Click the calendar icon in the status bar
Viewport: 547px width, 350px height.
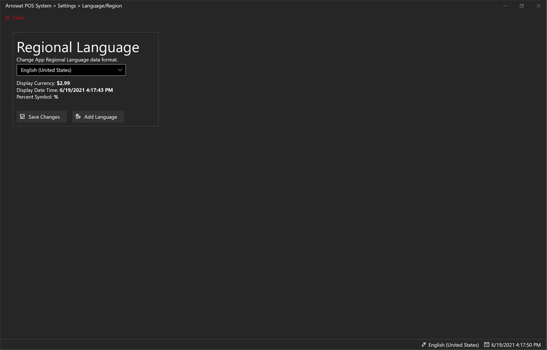[x=486, y=345]
